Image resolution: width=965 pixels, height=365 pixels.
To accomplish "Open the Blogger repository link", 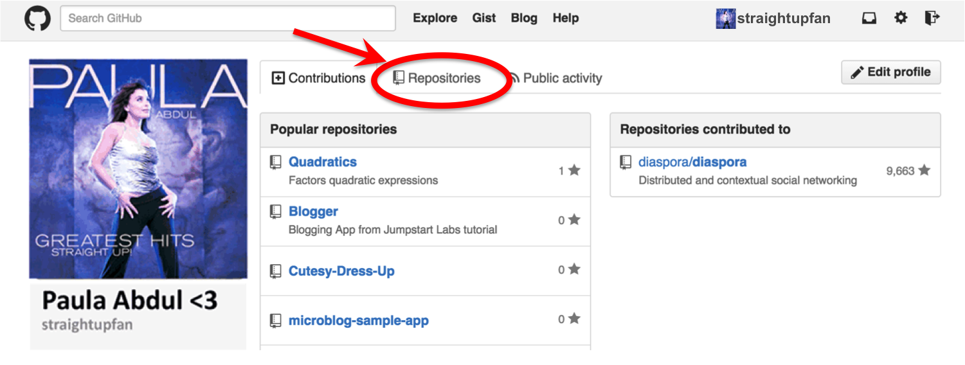I will (313, 211).
